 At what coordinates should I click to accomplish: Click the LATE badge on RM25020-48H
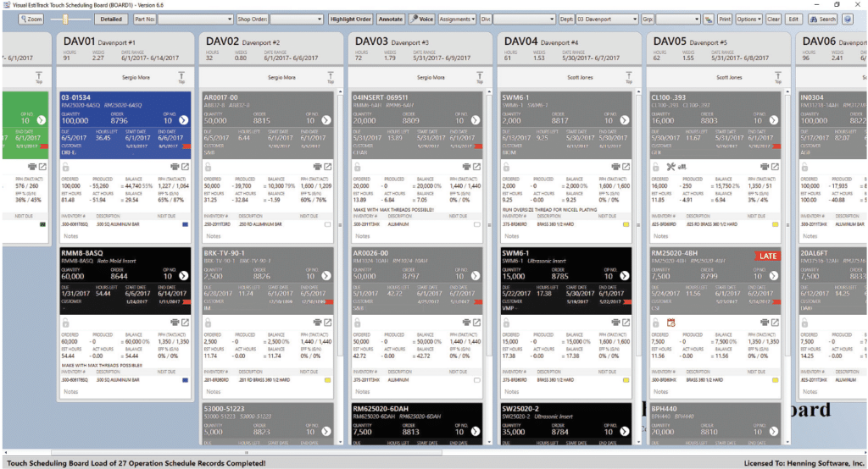point(767,256)
